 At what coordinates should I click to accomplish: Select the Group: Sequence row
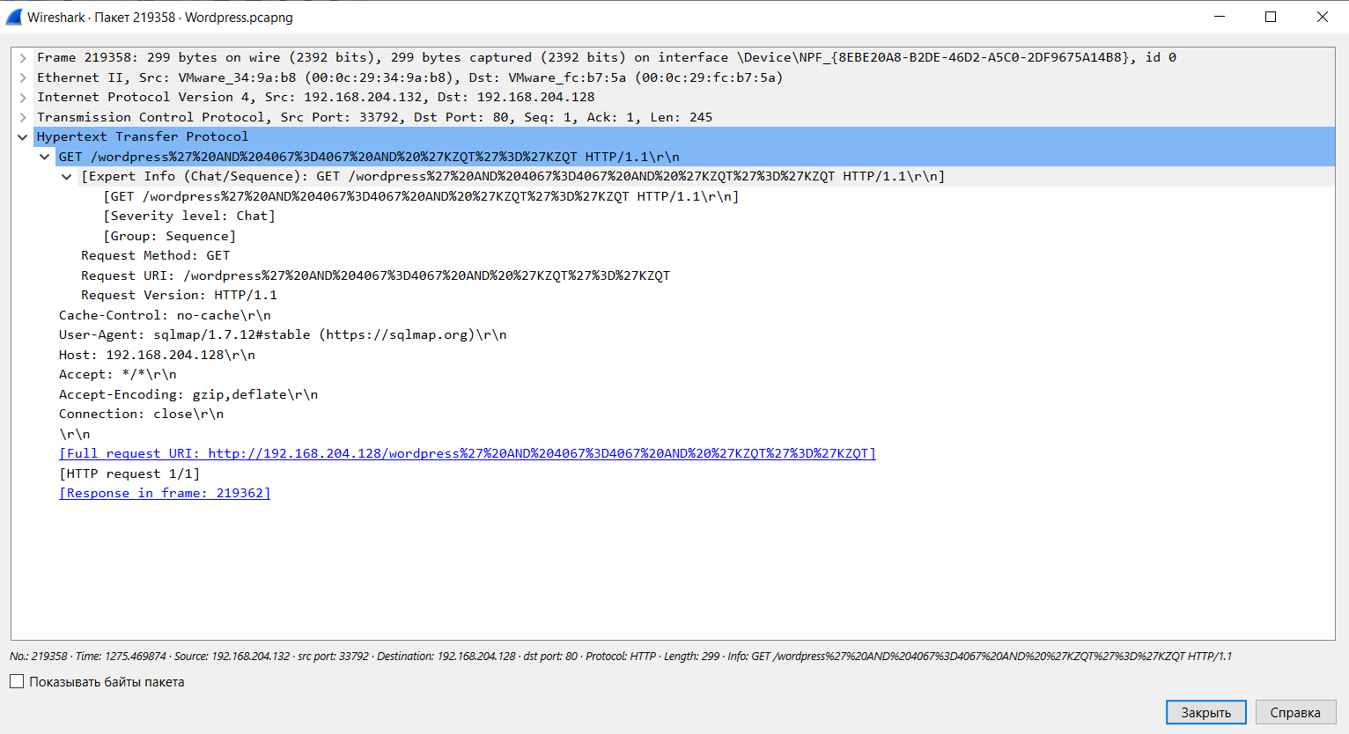point(170,236)
